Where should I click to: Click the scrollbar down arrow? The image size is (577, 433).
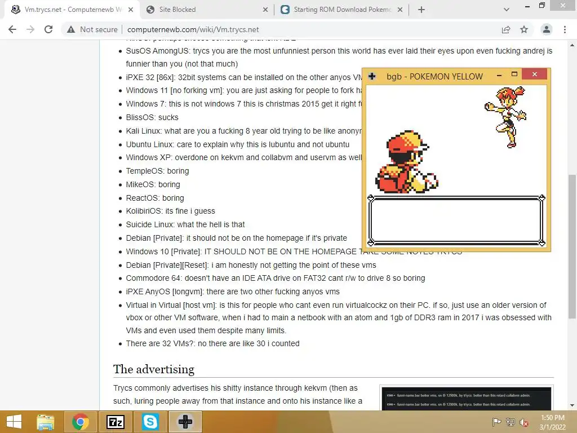coord(572,405)
